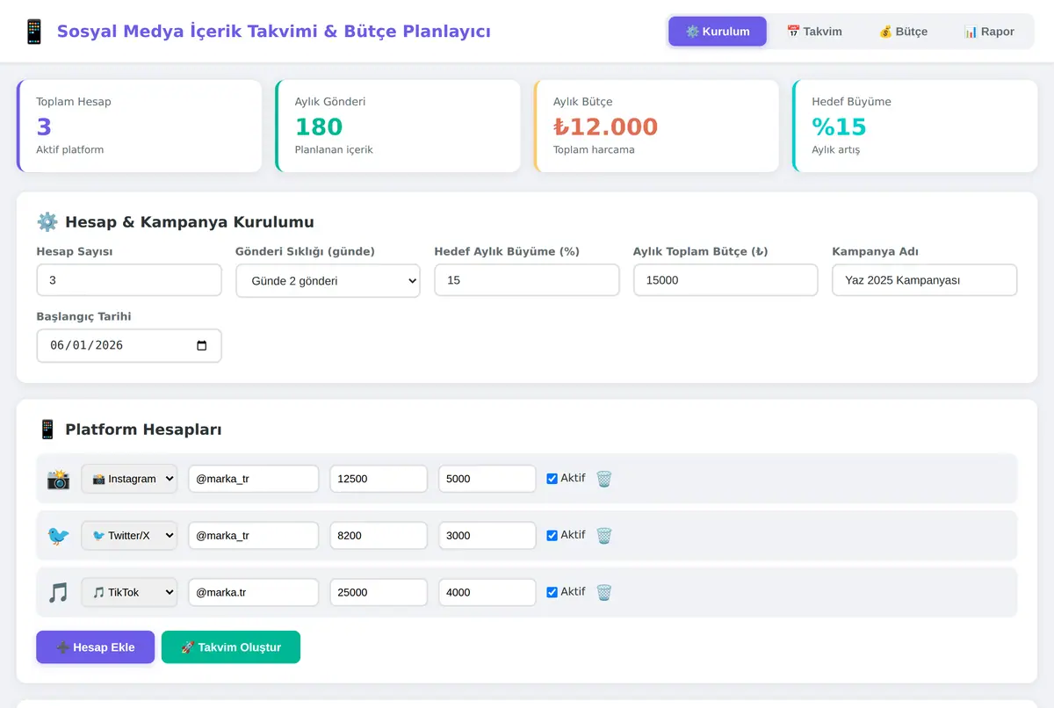Open the Gönderi Sıklığı dropdown

pos(328,280)
